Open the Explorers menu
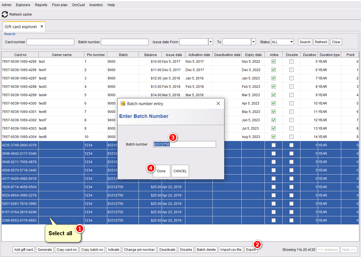 pyautogui.click(x=23, y=5)
